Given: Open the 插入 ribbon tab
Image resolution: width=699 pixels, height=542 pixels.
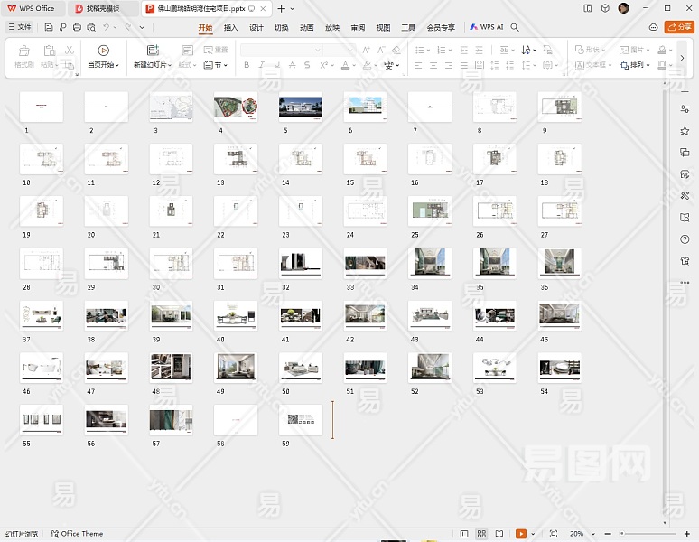Looking at the screenshot, I should (x=230, y=27).
